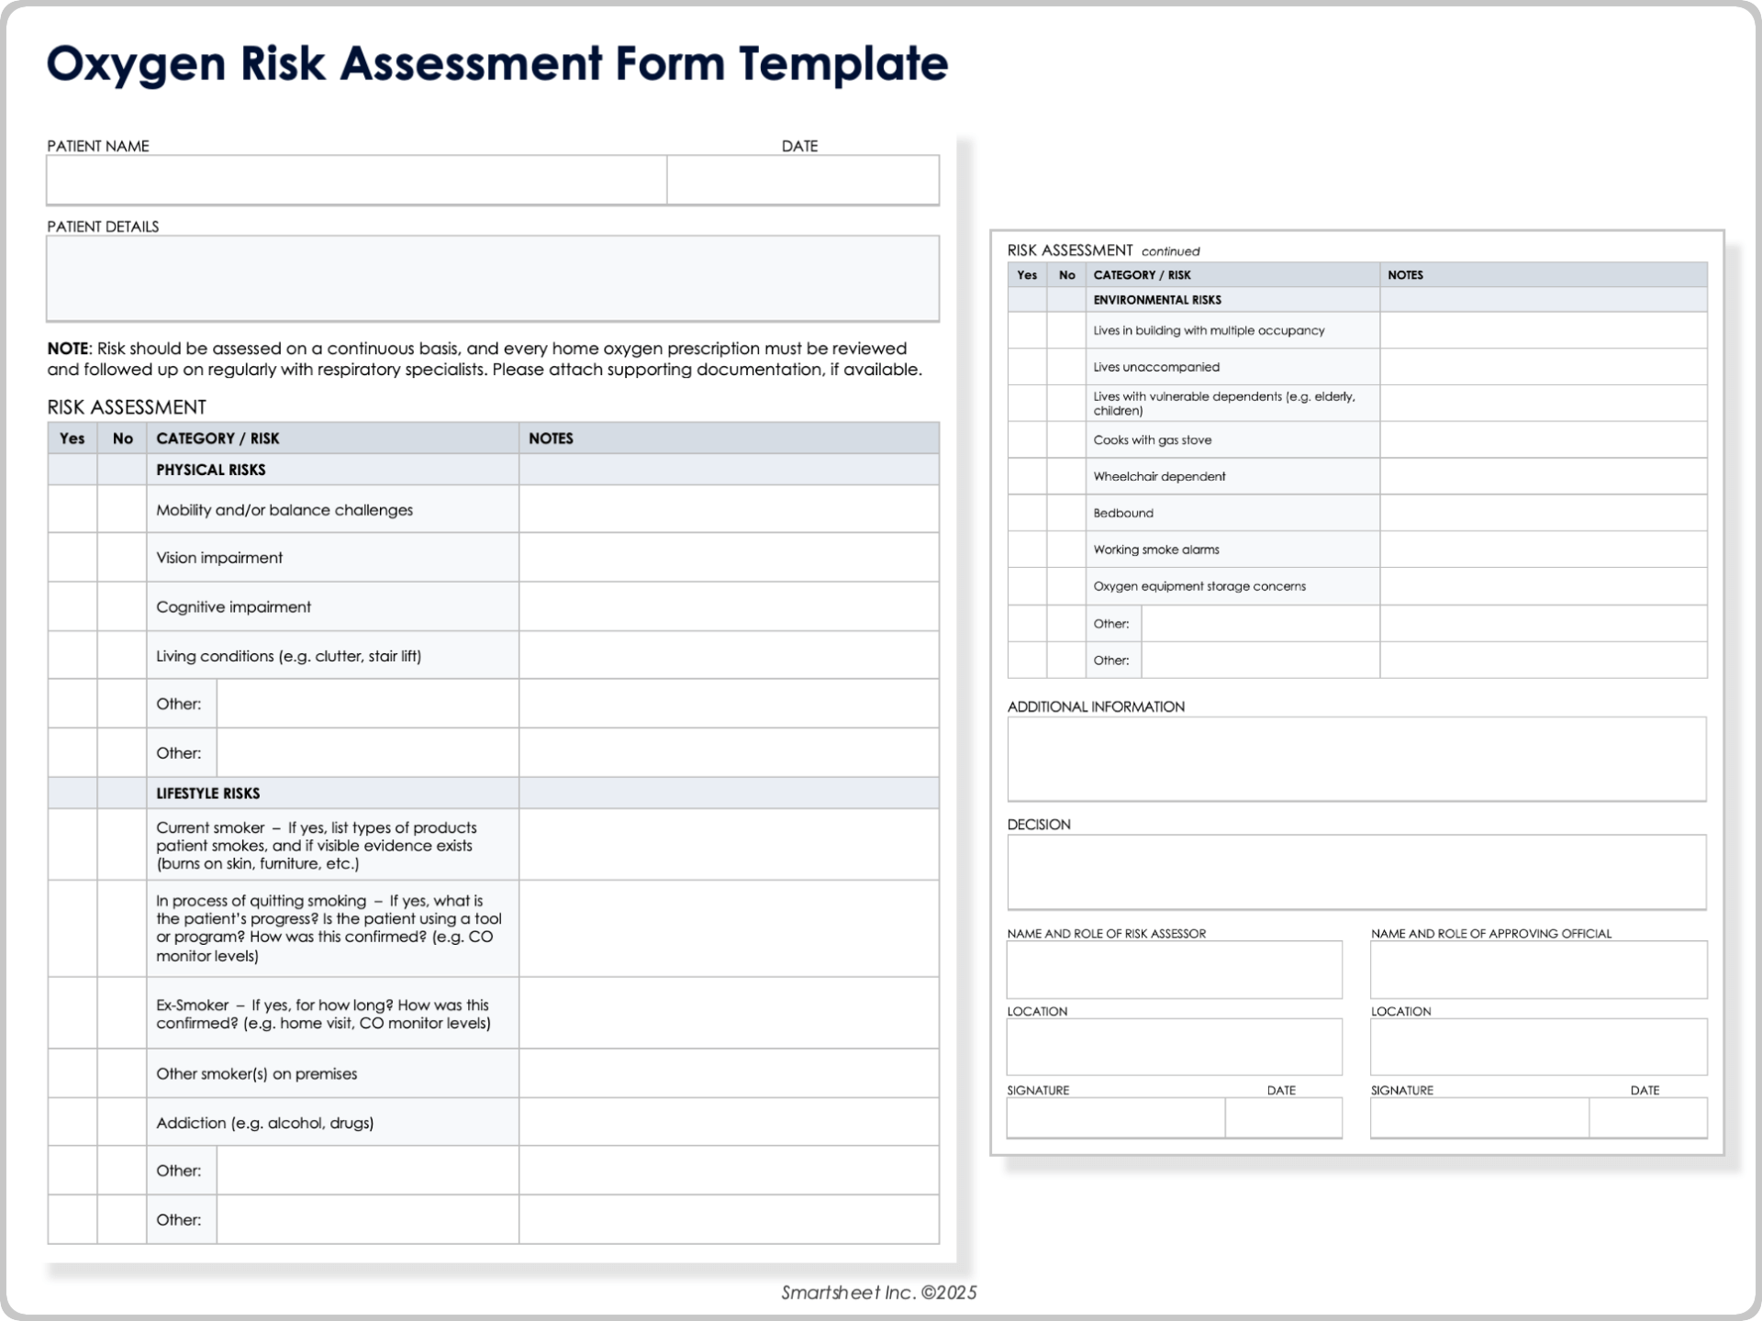This screenshot has width=1762, height=1321.
Task: Click the Patient Details text area
Action: 492,278
